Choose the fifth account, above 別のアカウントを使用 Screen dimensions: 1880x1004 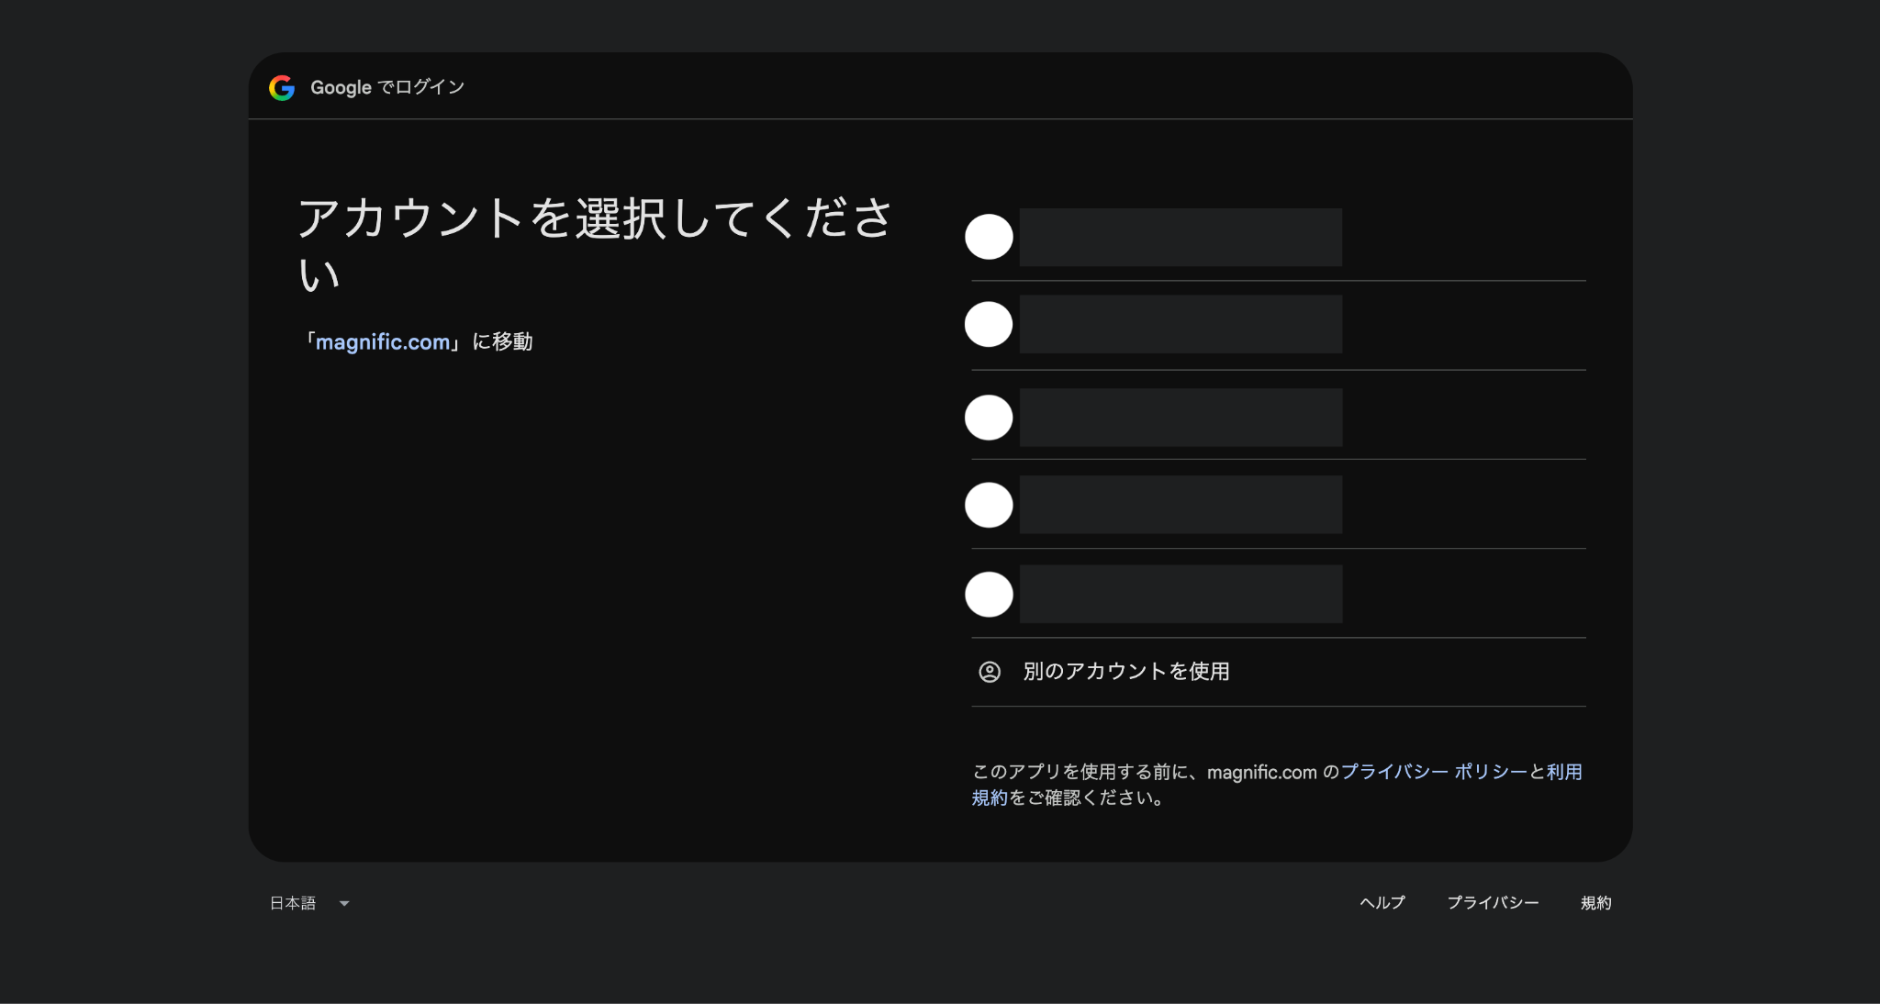coord(1278,593)
